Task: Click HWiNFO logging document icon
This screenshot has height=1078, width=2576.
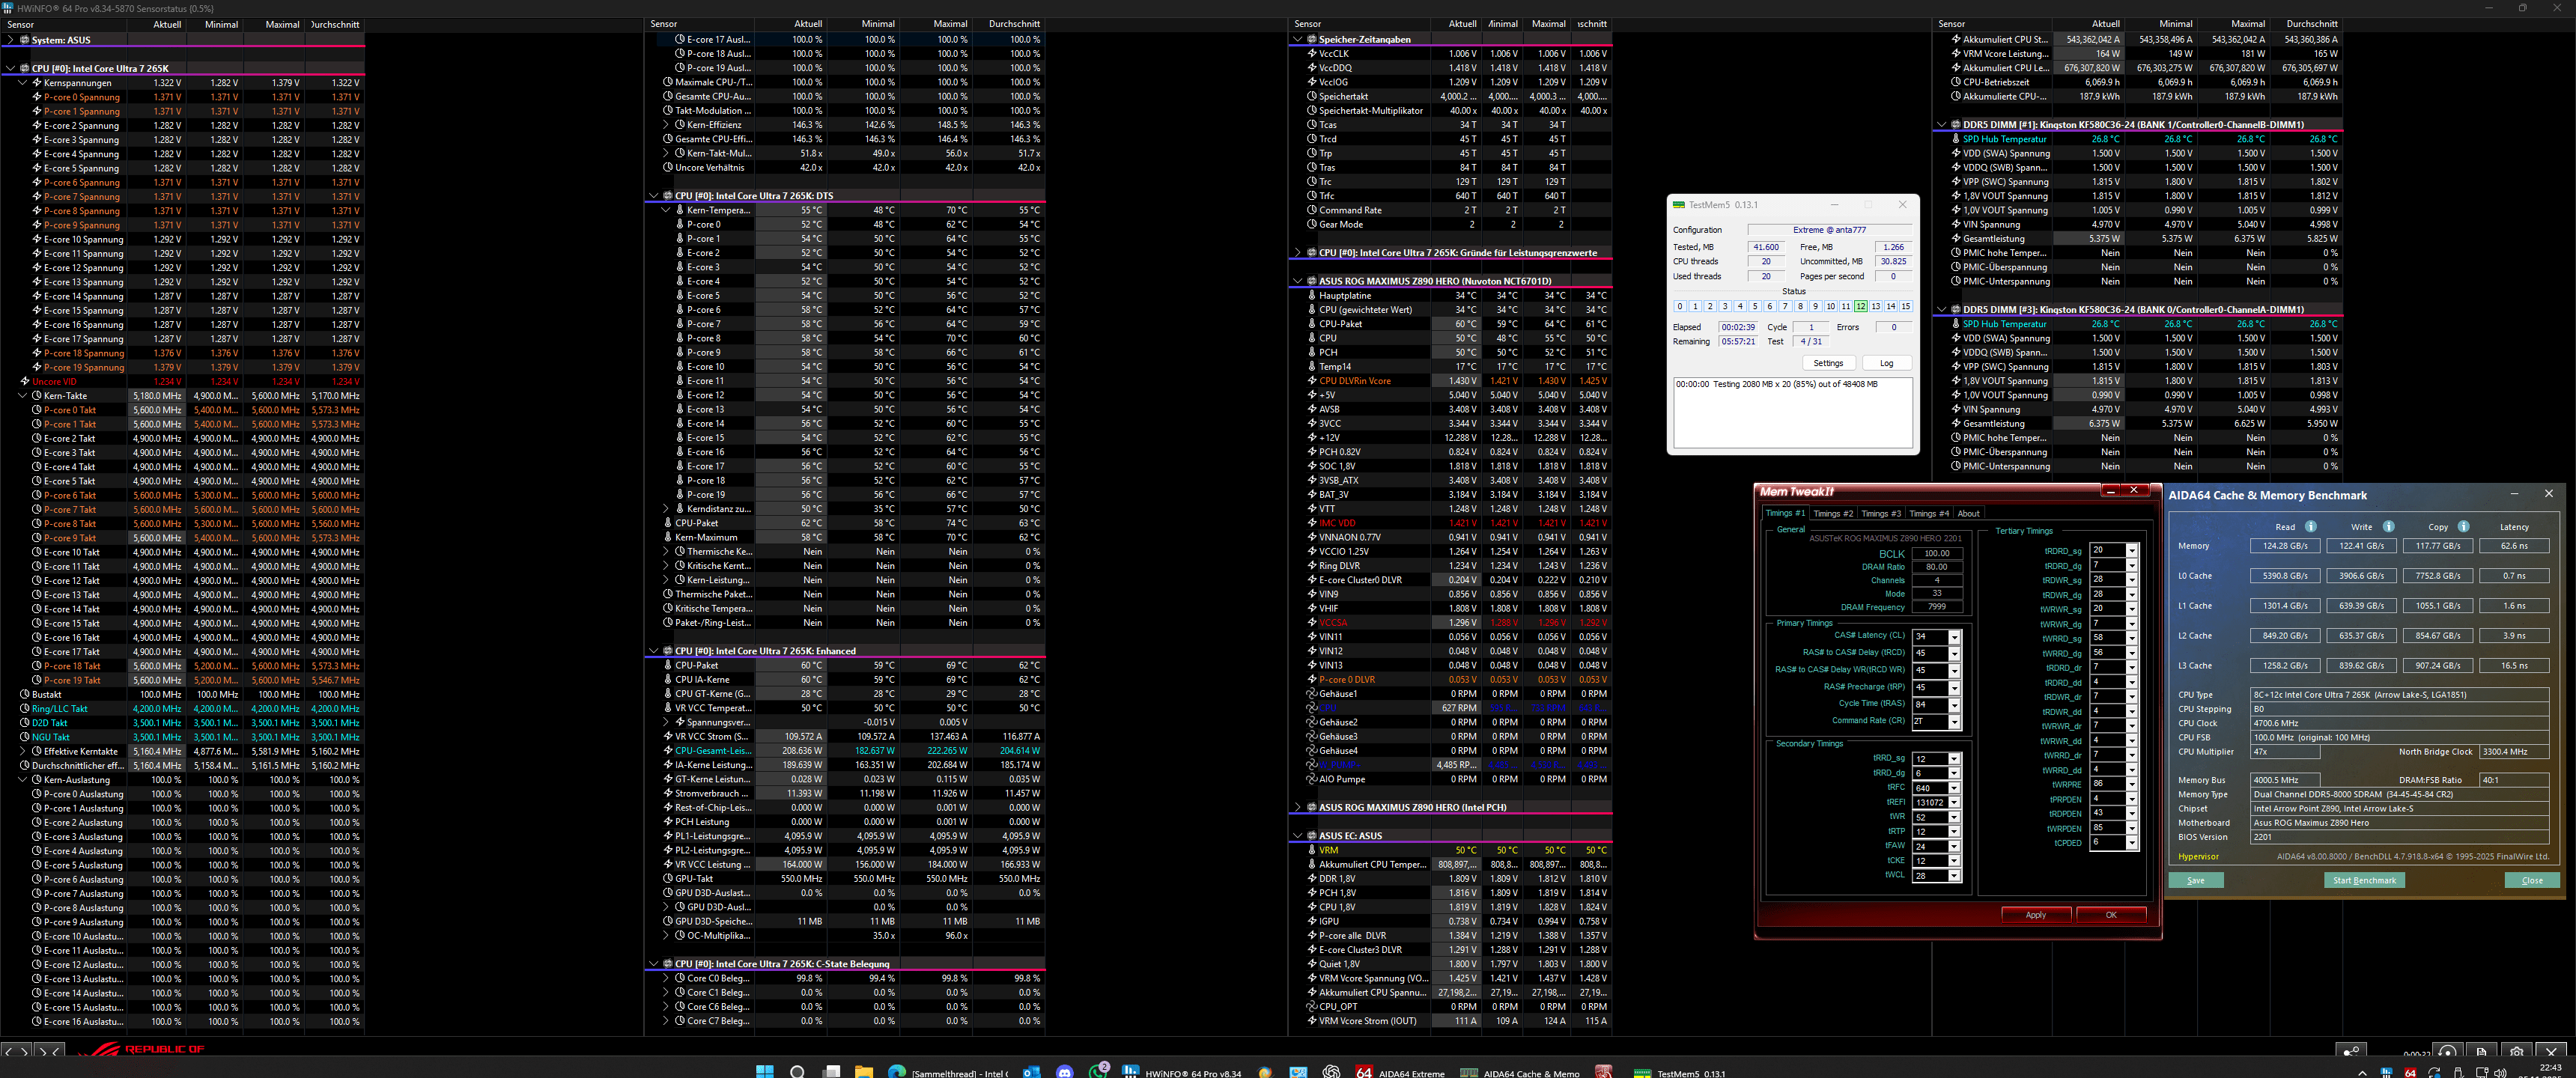Action: [x=2481, y=1052]
